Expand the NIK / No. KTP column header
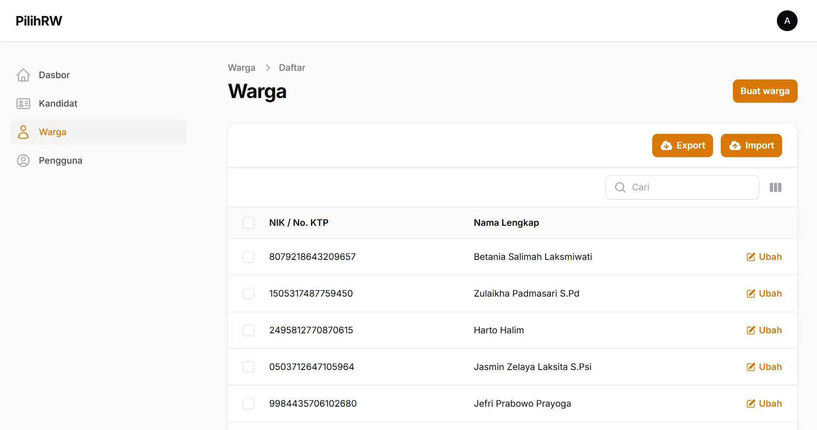The height and width of the screenshot is (430, 817). tap(299, 223)
